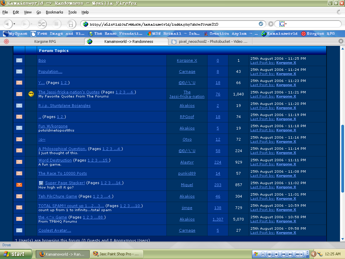This screenshot has width=345, height=259.
Task: Open the Back button history dropdown
Action: [x=14, y=24]
